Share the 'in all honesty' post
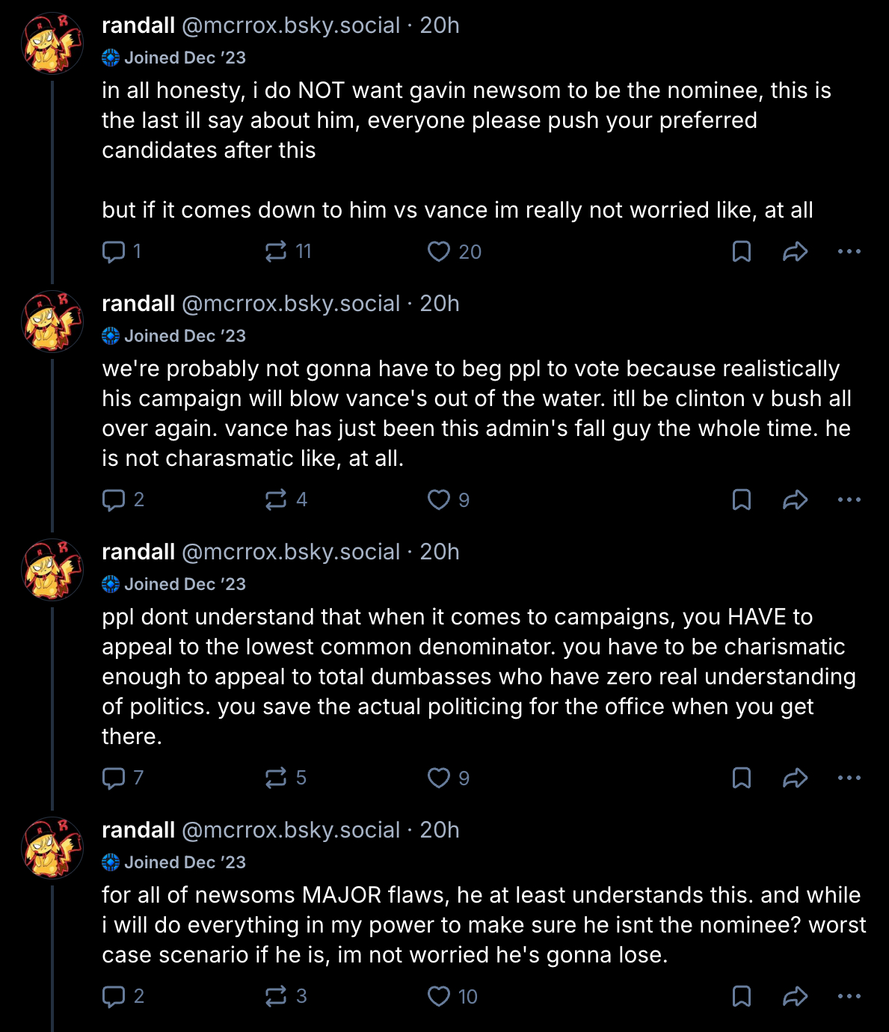Screen dimensions: 889x1032 (795, 252)
